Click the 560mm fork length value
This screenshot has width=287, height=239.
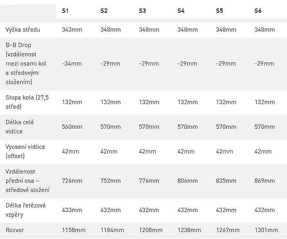coord(72,127)
